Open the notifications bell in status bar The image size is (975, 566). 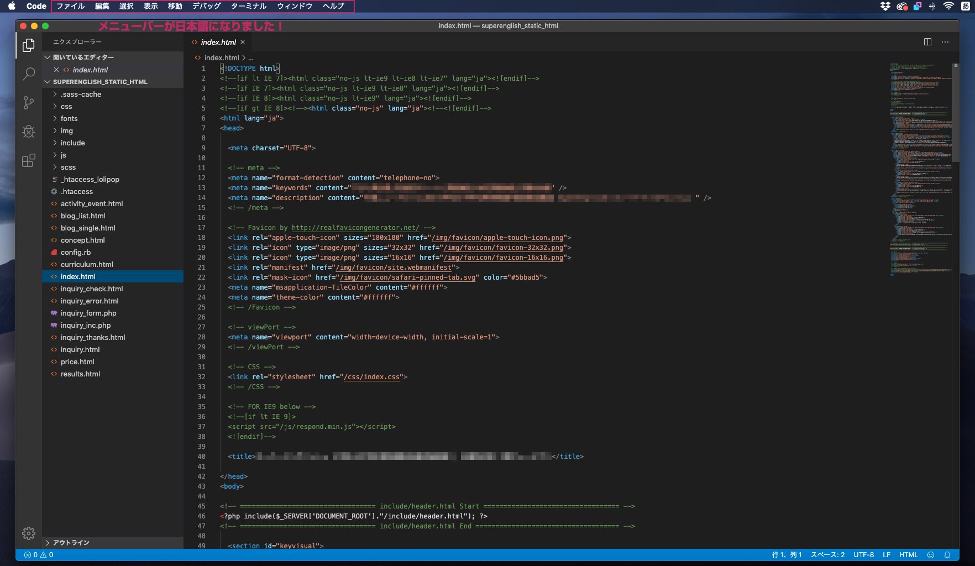point(947,555)
